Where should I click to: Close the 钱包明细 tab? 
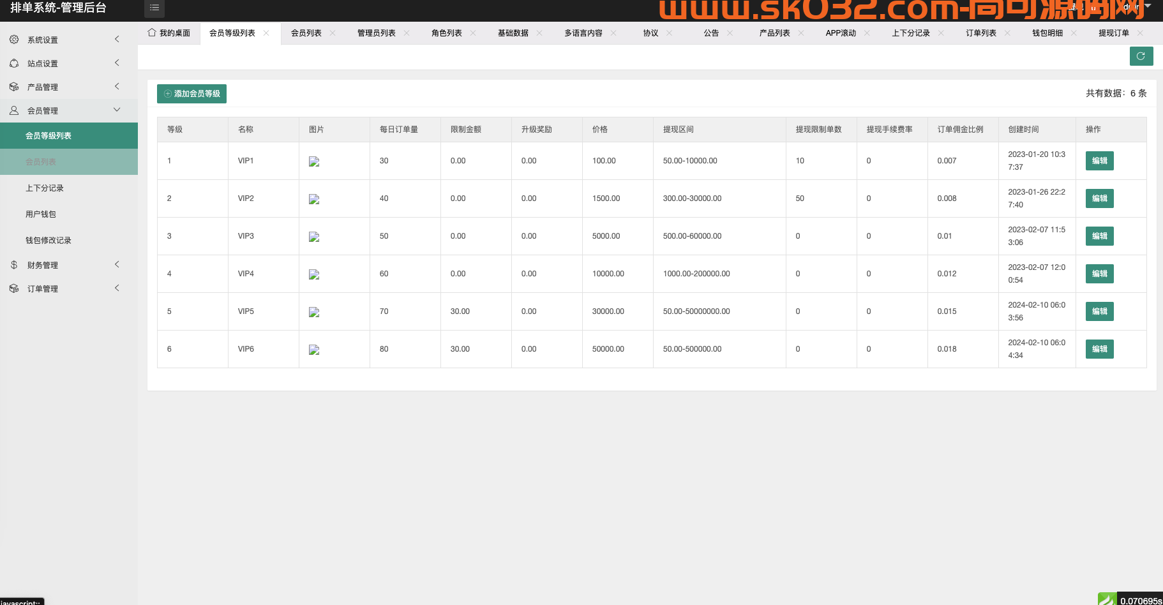click(x=1074, y=33)
